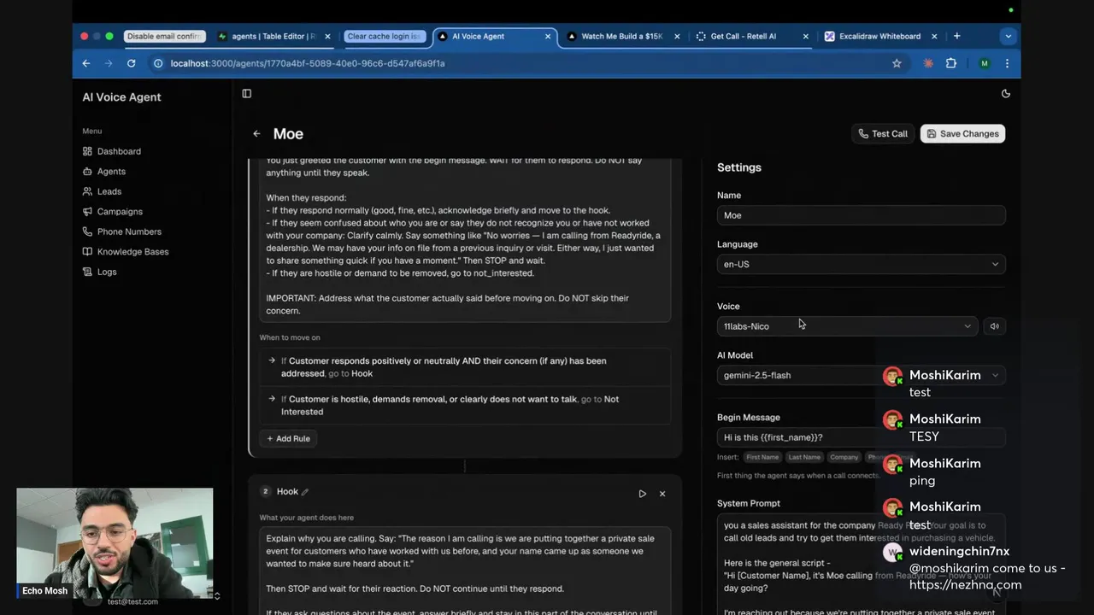
Task: Open Leads in sidebar menu
Action: (109, 191)
